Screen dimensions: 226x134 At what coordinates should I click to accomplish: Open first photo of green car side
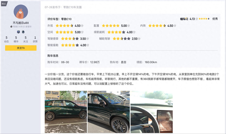(66, 112)
